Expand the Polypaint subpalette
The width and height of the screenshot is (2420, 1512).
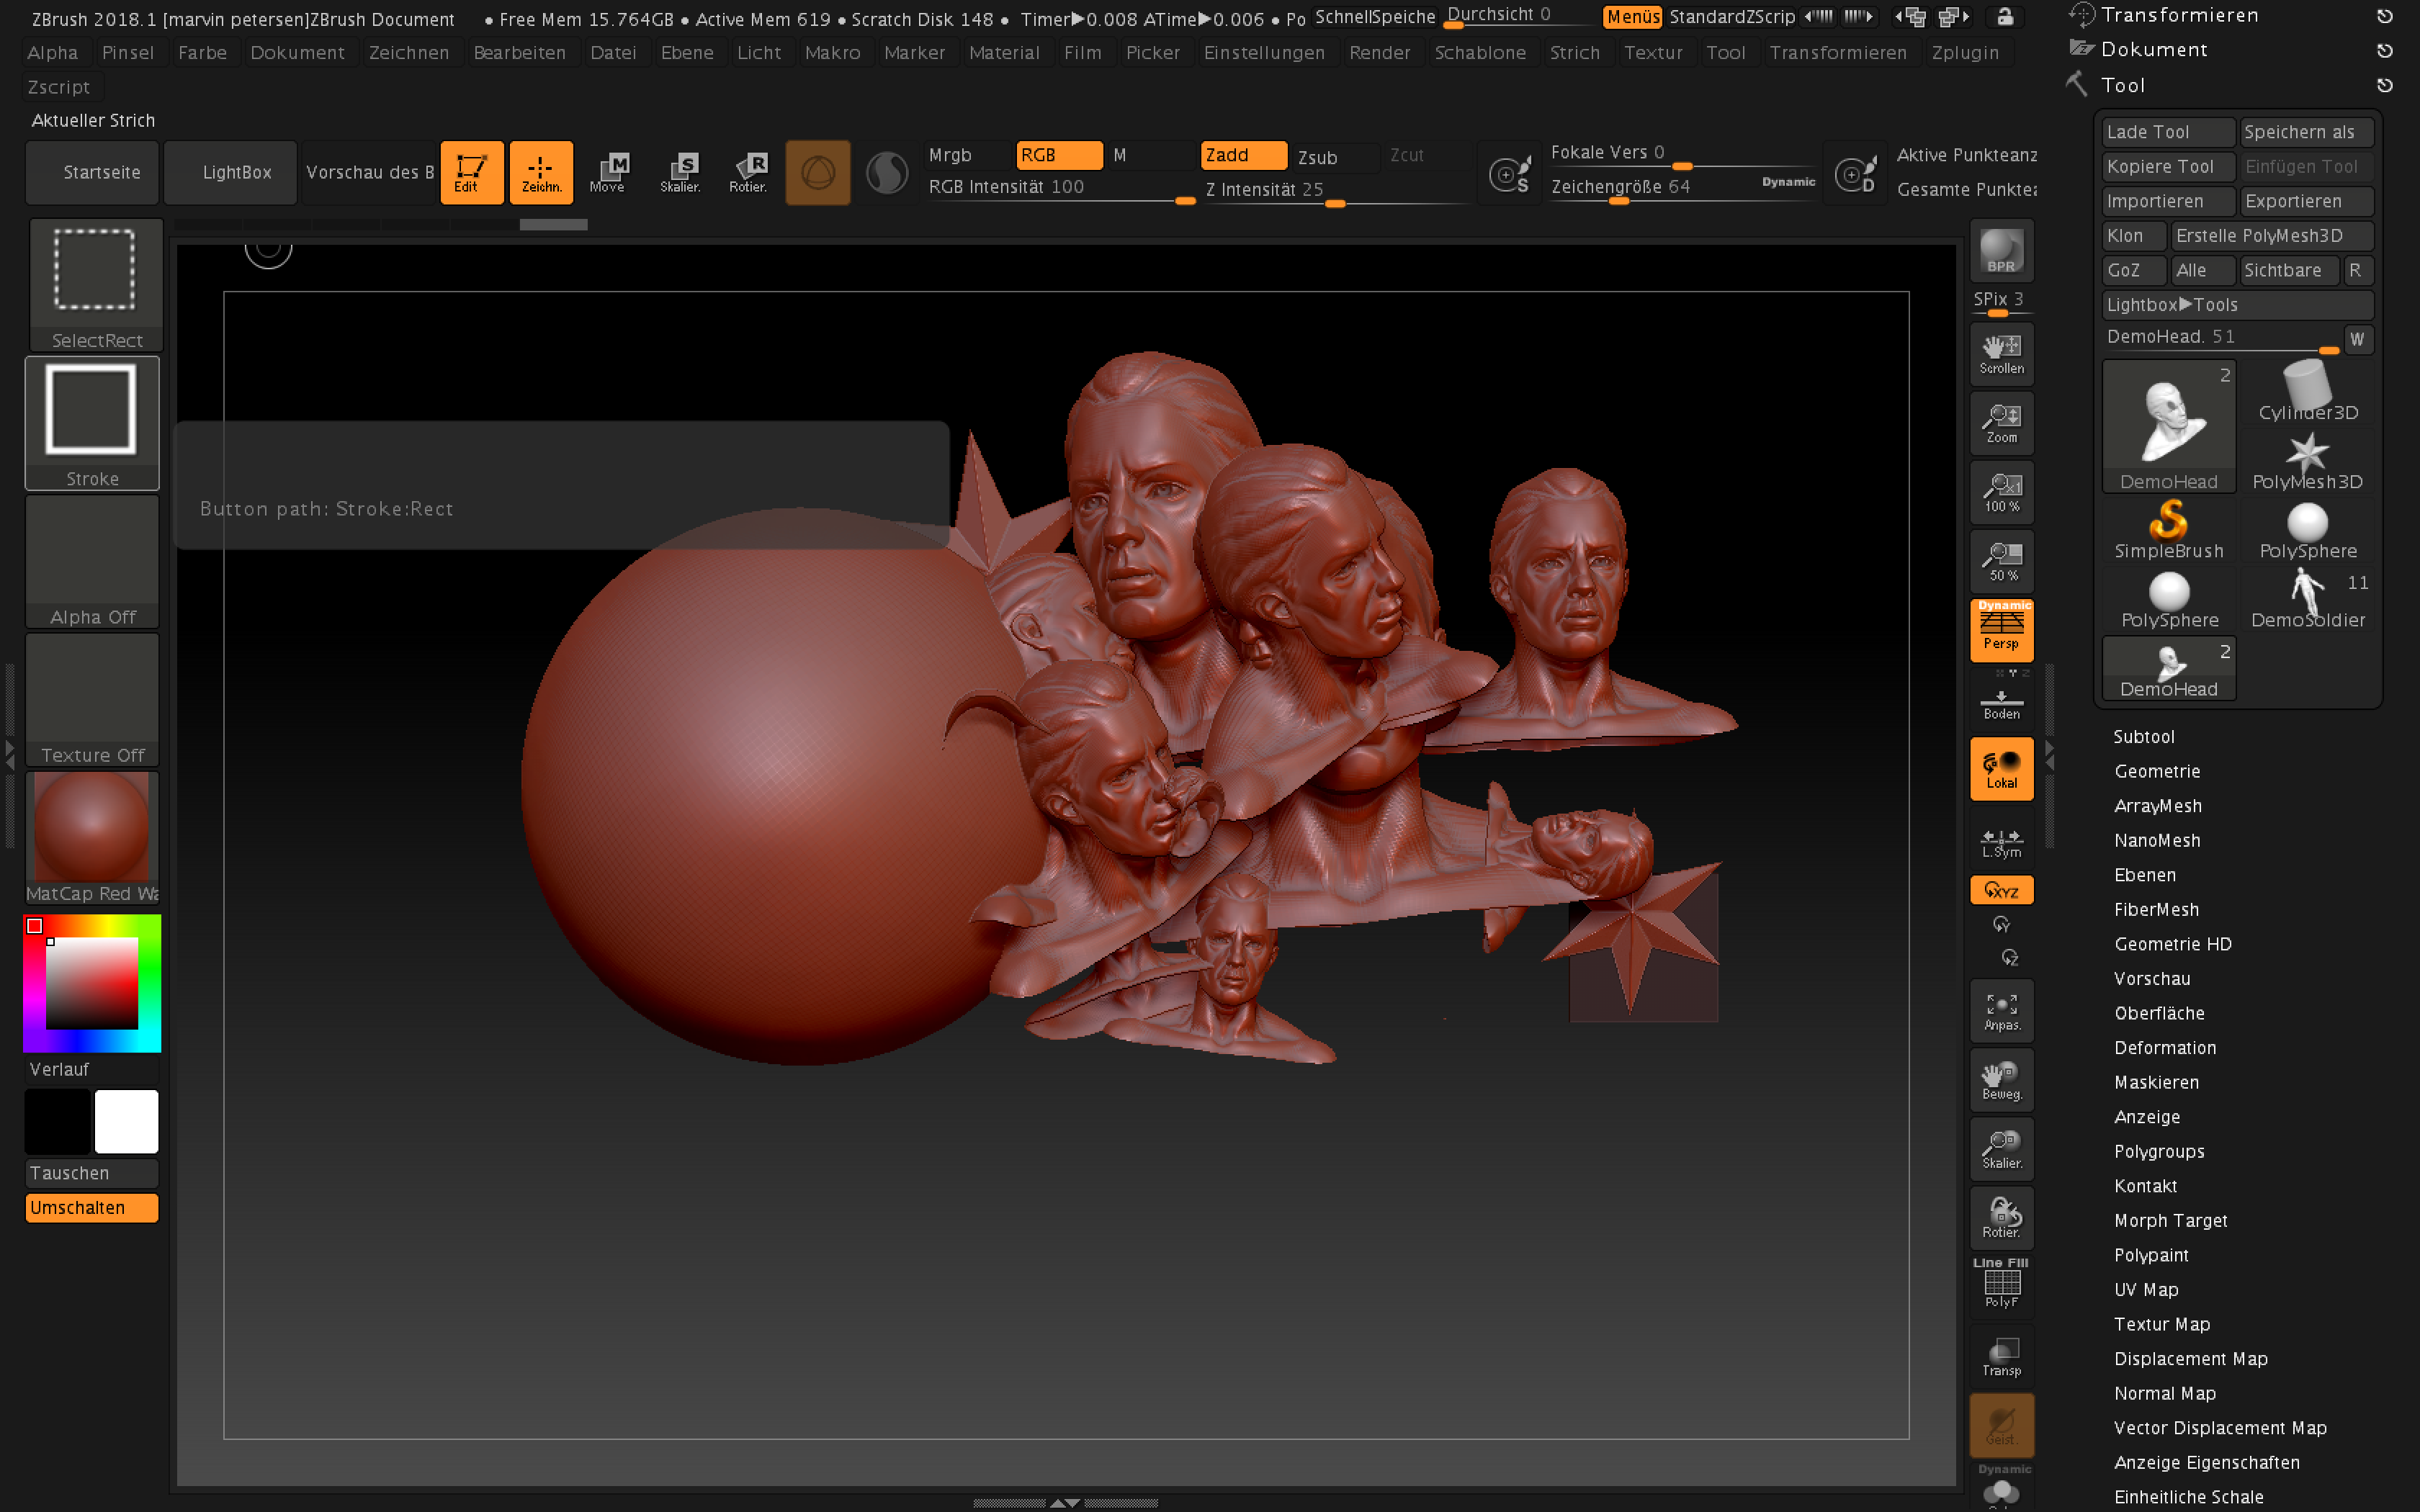(x=2151, y=1255)
